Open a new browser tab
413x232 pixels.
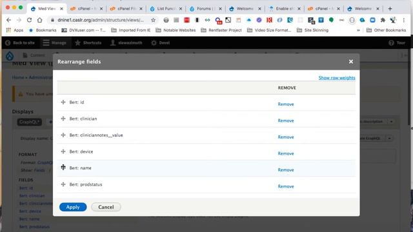[x=390, y=8]
